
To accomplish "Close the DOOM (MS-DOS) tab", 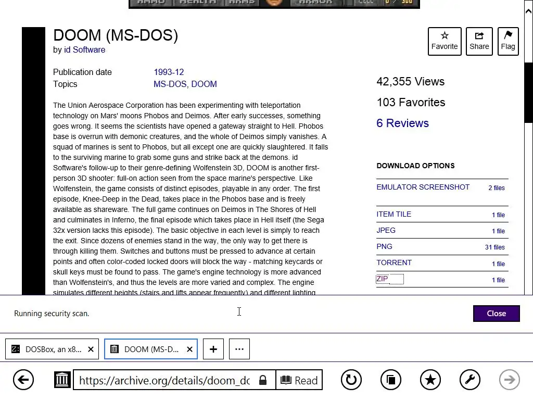I will (x=189, y=349).
